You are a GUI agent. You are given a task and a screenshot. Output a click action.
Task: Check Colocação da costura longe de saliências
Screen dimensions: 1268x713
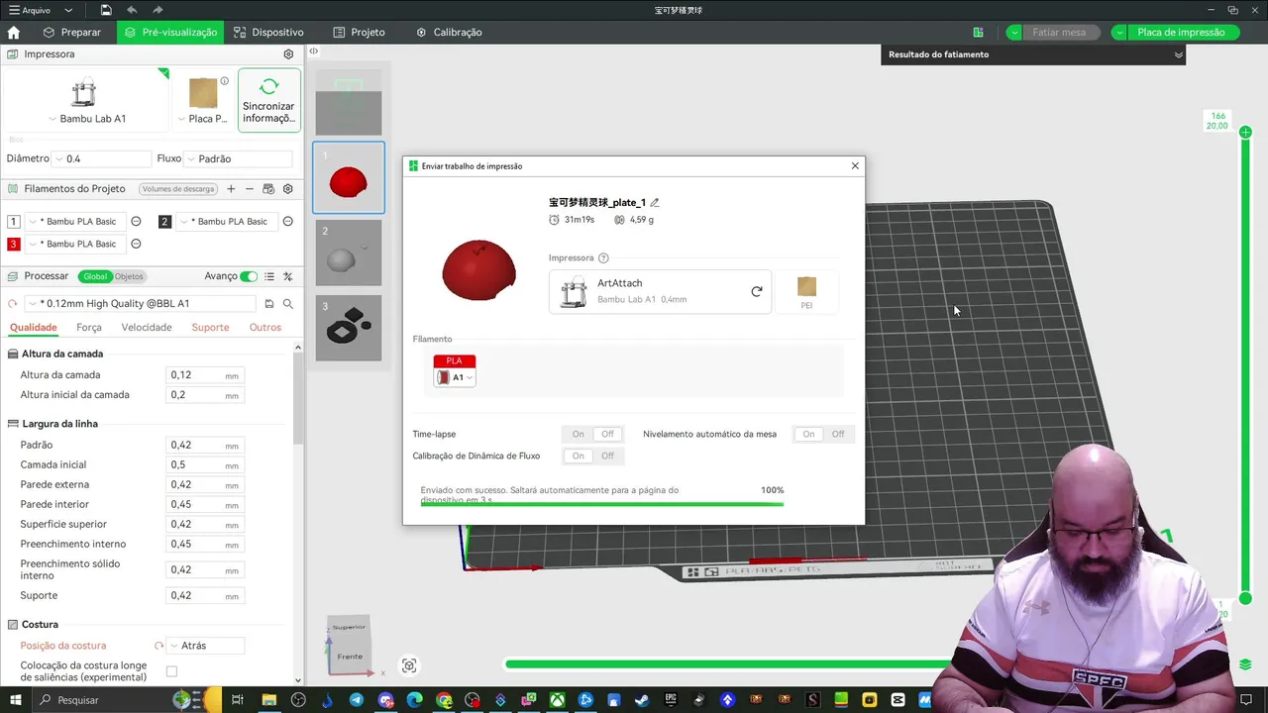[x=171, y=671]
